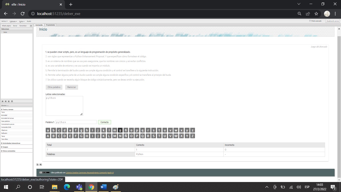Open Microsoft Word from the taskbar

pos(103,187)
